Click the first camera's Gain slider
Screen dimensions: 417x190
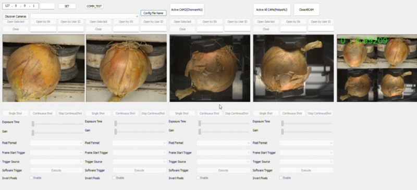pos(57,133)
